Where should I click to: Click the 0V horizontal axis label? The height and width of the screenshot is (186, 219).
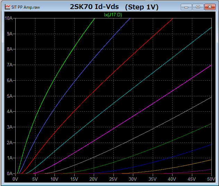point(15,179)
